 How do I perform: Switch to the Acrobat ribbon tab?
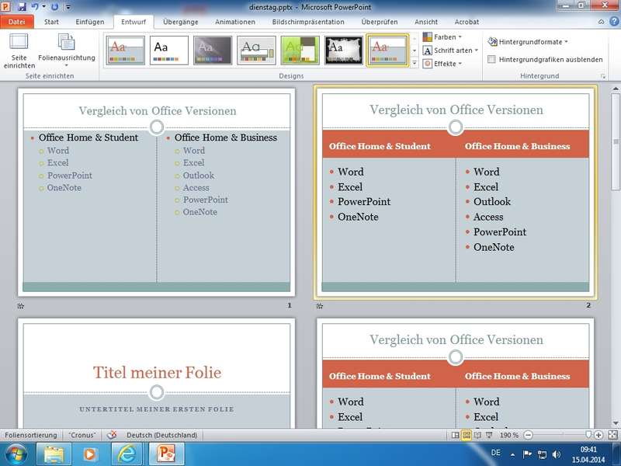coord(467,22)
